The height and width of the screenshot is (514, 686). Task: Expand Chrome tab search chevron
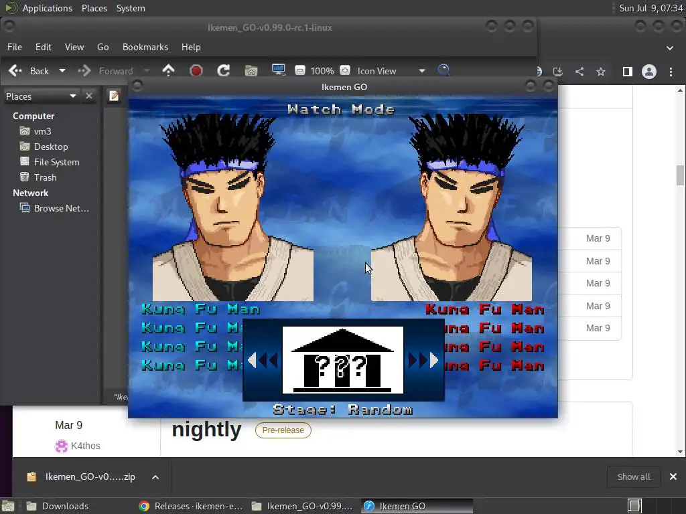click(x=670, y=48)
